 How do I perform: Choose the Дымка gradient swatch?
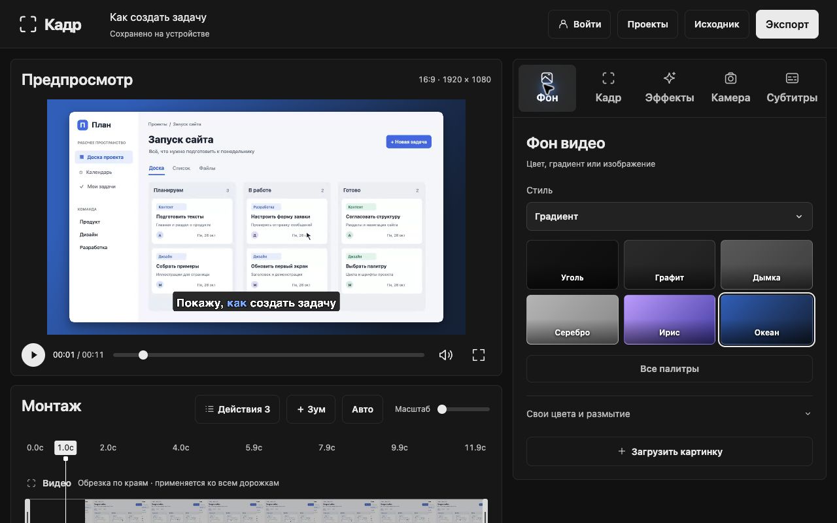click(766, 265)
